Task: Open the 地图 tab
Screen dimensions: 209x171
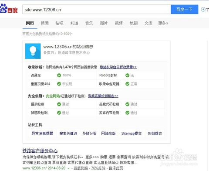Action: (134, 23)
